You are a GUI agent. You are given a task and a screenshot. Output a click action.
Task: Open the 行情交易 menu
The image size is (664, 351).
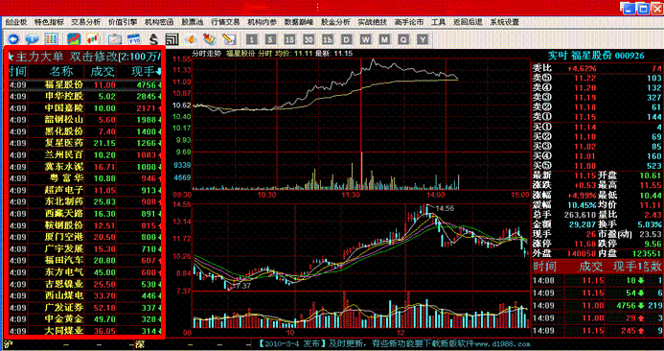click(x=225, y=22)
